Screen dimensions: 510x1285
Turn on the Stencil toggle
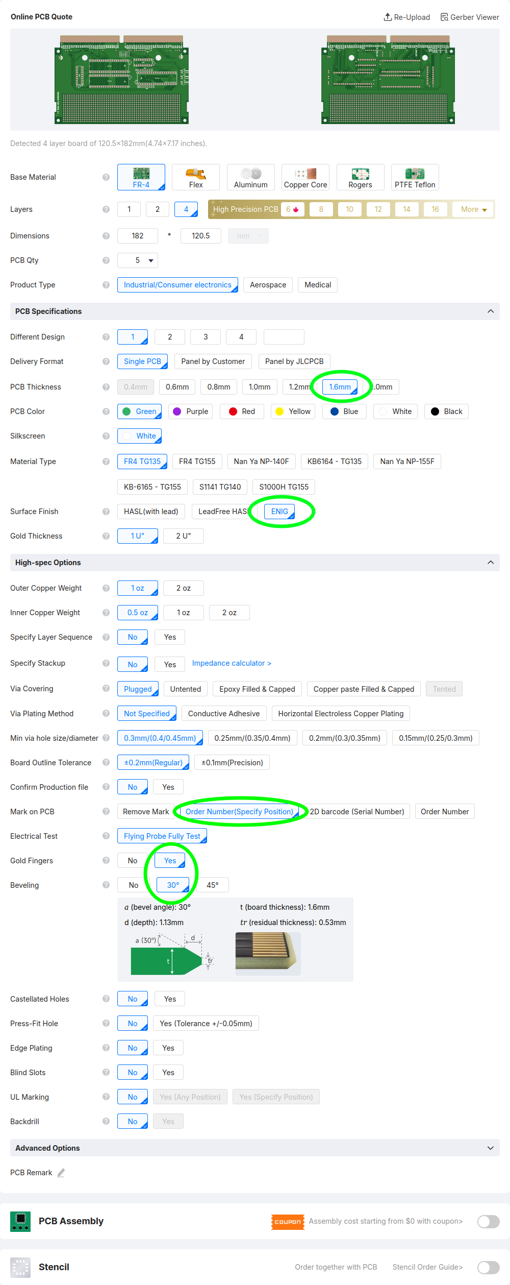(488, 1267)
